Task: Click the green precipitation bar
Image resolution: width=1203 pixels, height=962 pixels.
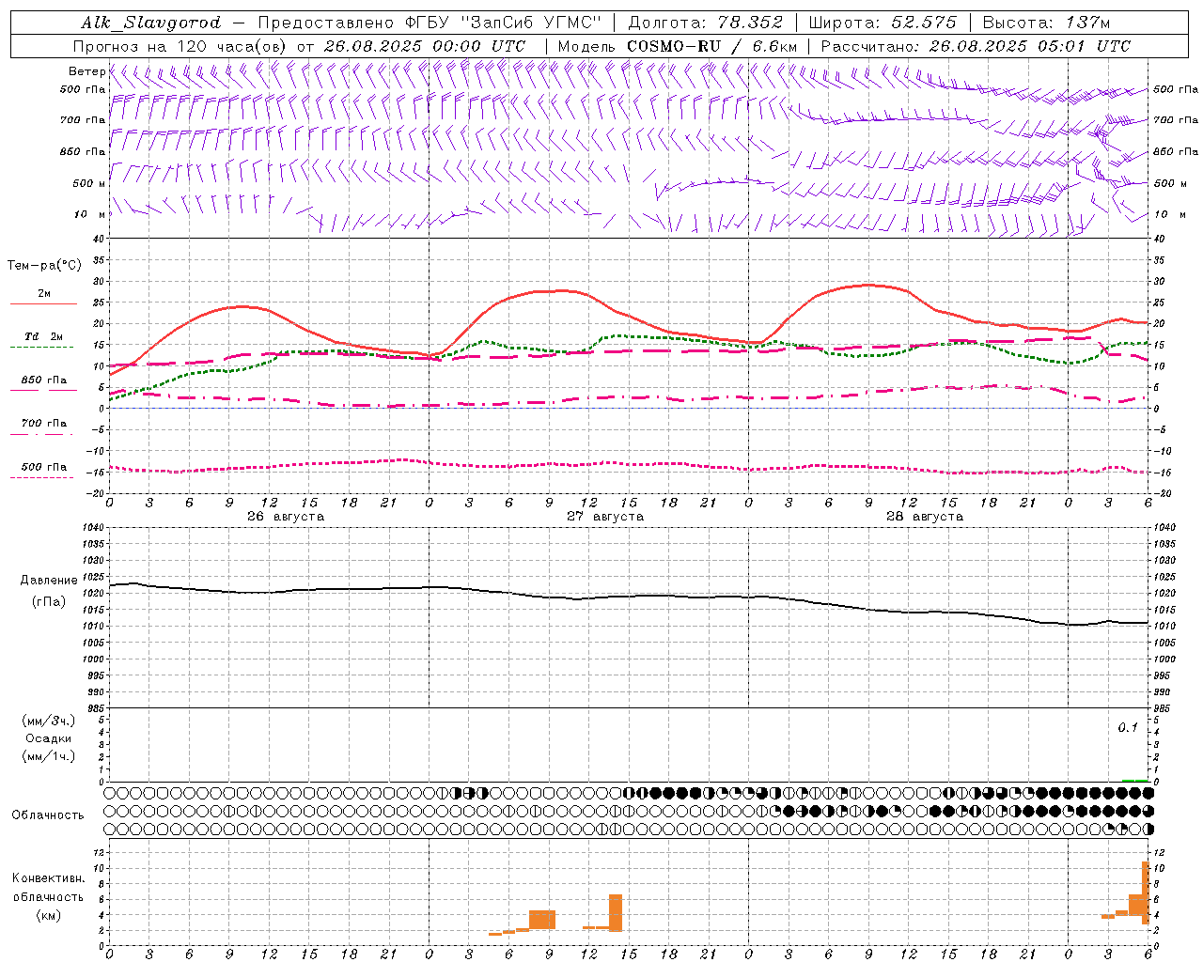Action: [x=1135, y=780]
